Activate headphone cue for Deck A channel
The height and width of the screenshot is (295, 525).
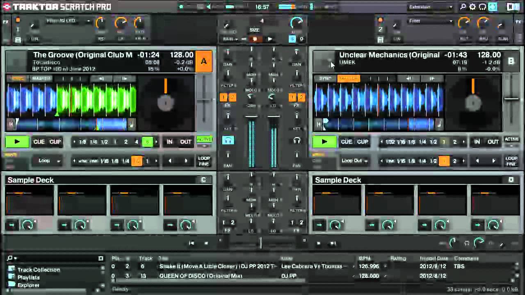pyautogui.click(x=228, y=141)
